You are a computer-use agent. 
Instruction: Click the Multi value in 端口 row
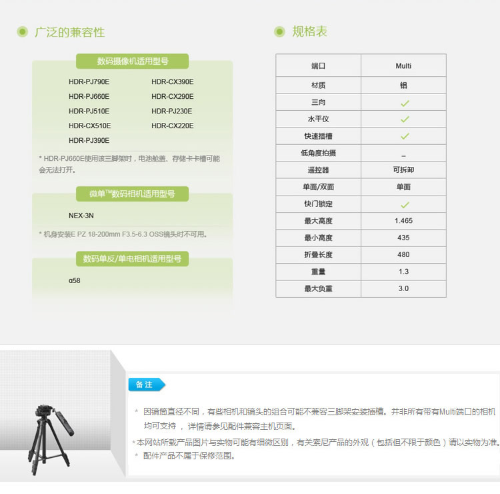(x=403, y=66)
